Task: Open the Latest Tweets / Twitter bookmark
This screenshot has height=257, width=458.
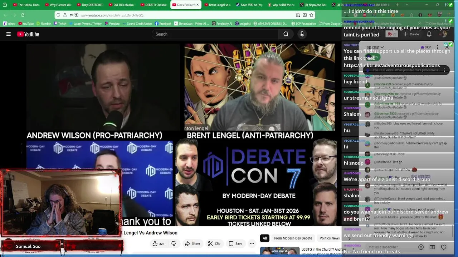Action: [85, 24]
